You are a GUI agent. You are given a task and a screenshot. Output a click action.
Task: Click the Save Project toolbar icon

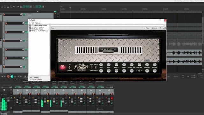[x=8, y=6]
